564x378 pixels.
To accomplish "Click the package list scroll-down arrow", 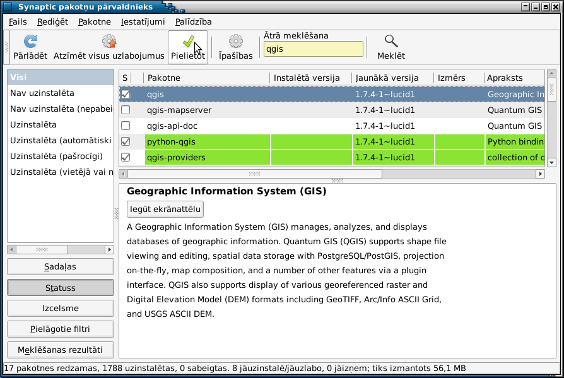I will (x=552, y=163).
